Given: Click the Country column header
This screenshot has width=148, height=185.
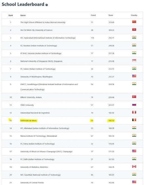Looking at the screenshot, I should click(x=134, y=15).
